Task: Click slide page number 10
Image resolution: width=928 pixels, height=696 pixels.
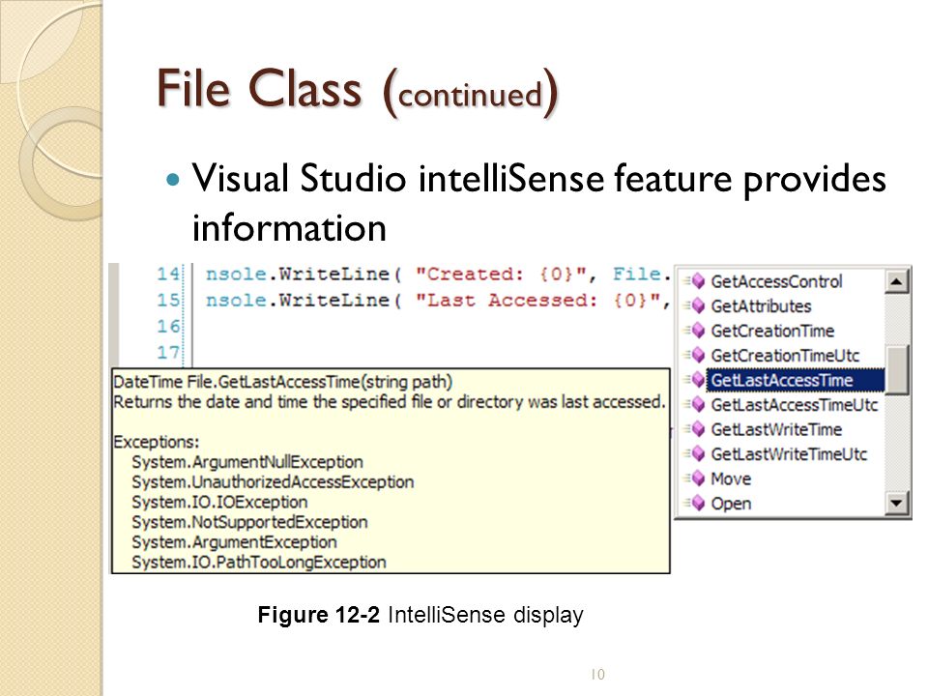Action: (x=597, y=674)
